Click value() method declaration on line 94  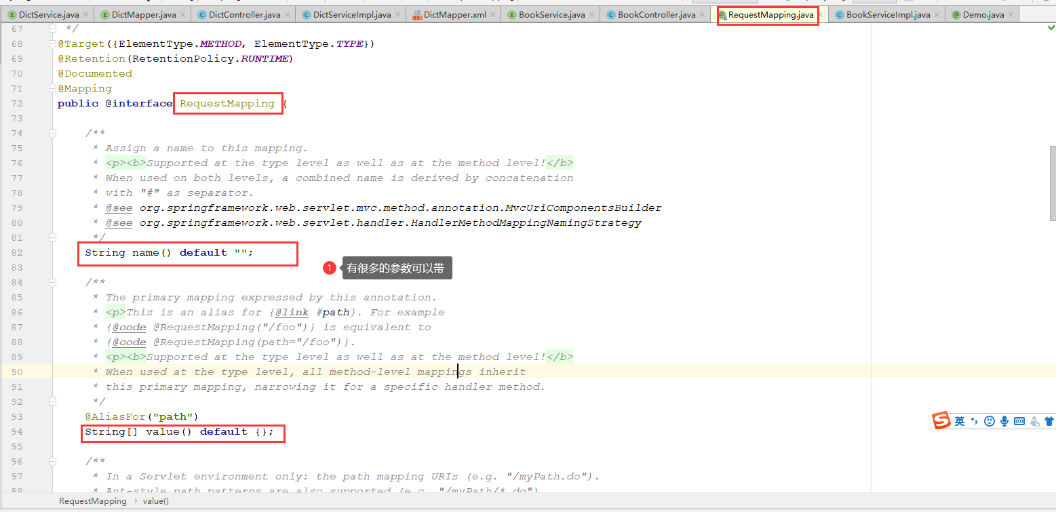click(x=179, y=431)
